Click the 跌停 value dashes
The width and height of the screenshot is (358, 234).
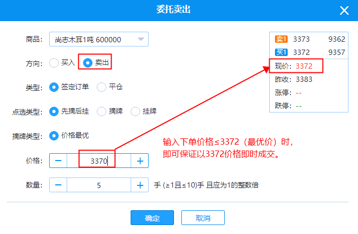299,106
